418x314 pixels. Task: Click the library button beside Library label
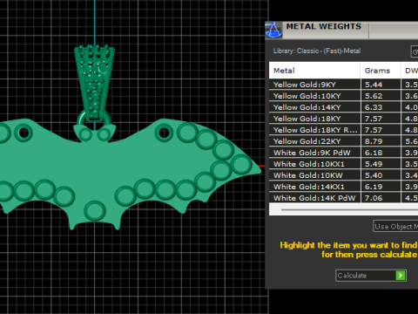click(x=415, y=51)
